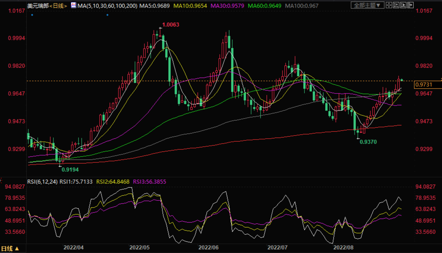The image size is (442, 253).
Task: Click the play-forward chart icon
Action: [403, 5]
